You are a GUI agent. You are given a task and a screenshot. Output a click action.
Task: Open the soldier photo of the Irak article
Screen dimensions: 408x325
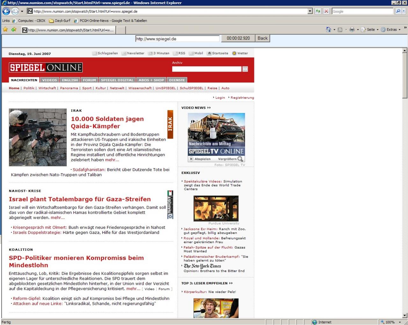pos(38,137)
